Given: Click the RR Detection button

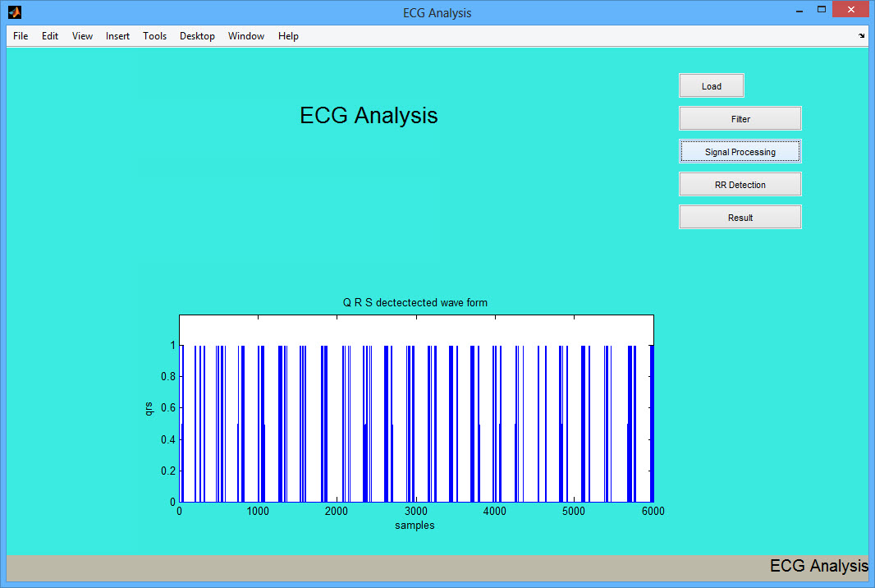Looking at the screenshot, I should pyautogui.click(x=740, y=184).
